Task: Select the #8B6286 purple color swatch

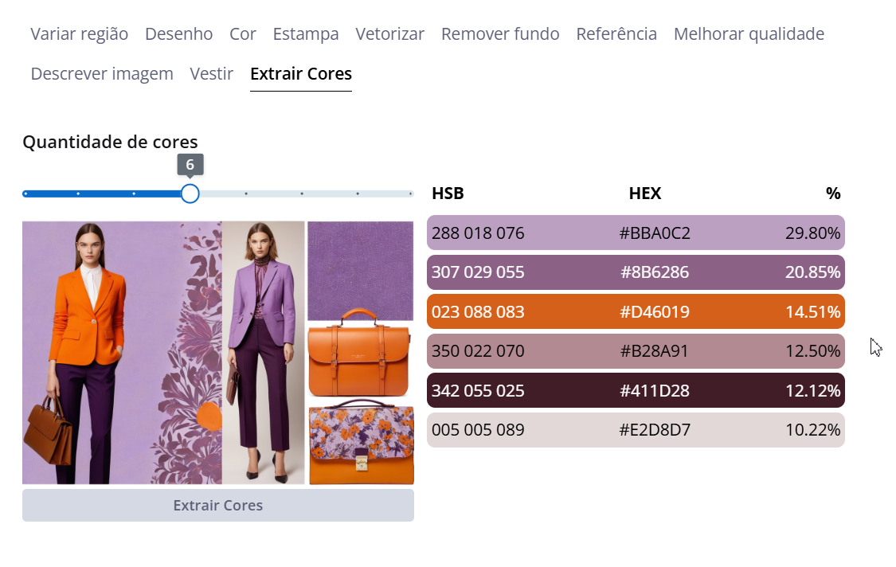Action: click(x=636, y=272)
